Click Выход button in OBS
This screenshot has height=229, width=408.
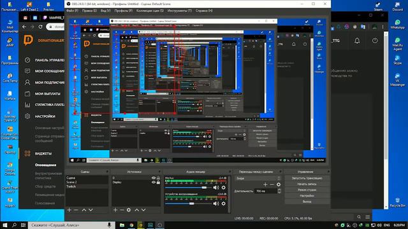[x=307, y=202]
